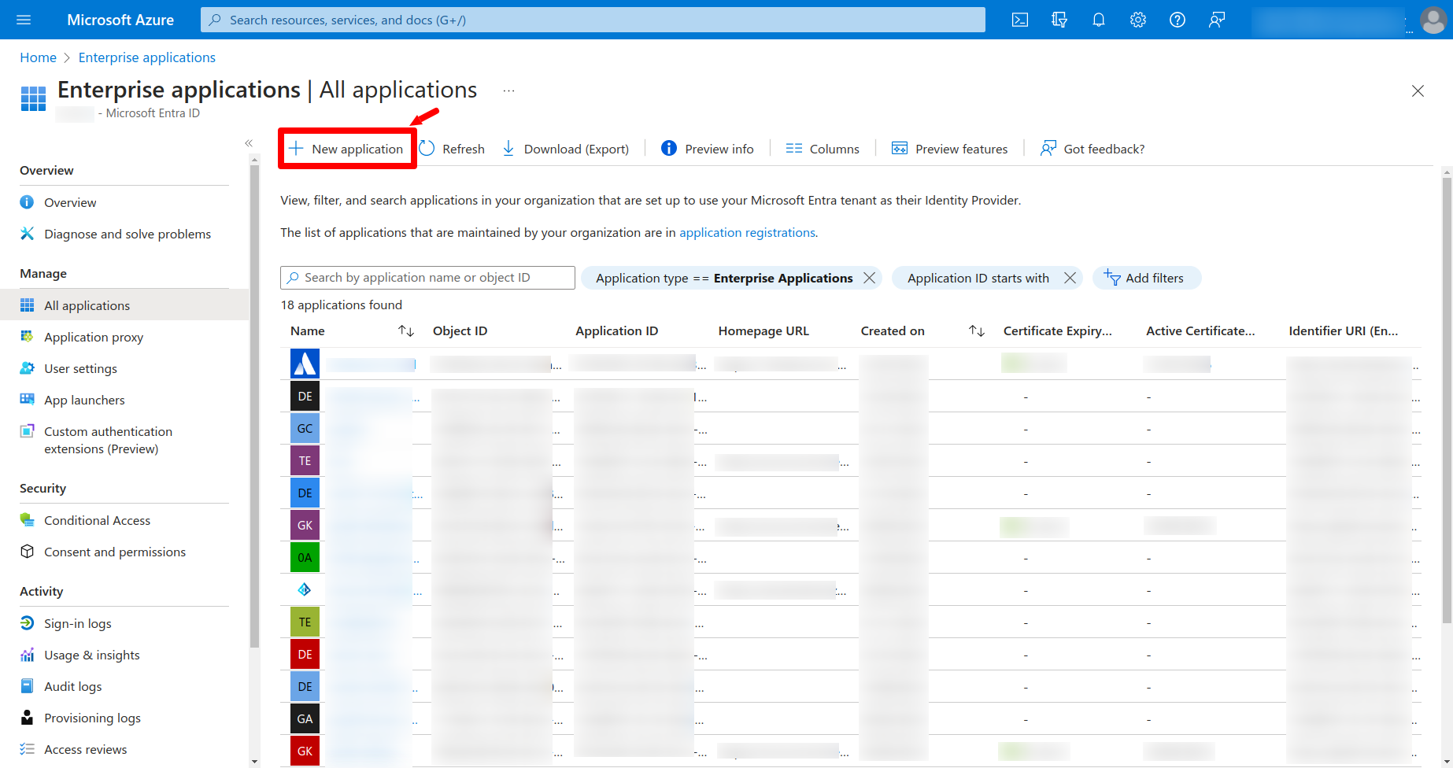Collapse the left navigation pane
Image resolution: width=1453 pixels, height=768 pixels.
pyautogui.click(x=249, y=143)
